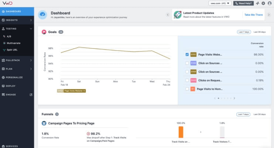Viewport: 274px width, 148px height.
Task: Open the Personalize menu item
Action: click(17, 77)
